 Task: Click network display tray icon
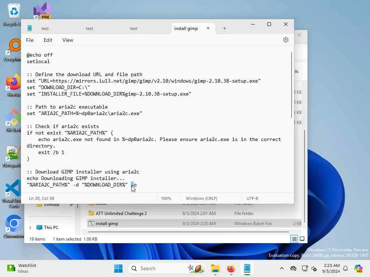[305, 268]
